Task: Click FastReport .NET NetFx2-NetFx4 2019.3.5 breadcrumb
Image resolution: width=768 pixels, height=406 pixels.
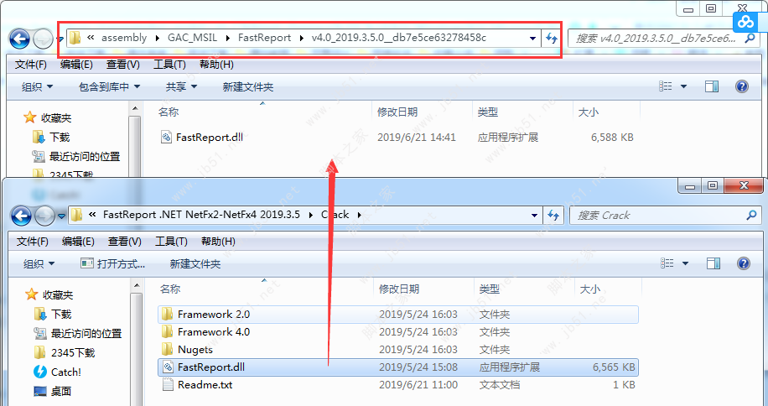Action: 201,215
